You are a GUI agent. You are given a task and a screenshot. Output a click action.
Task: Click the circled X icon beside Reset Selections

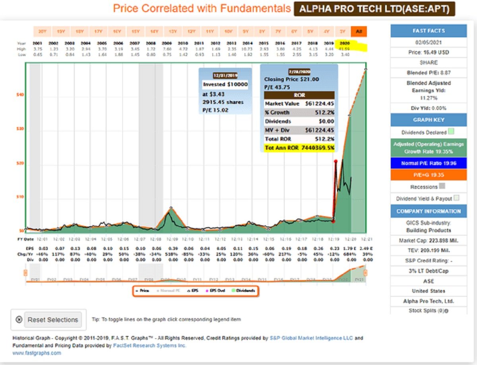click(19, 320)
